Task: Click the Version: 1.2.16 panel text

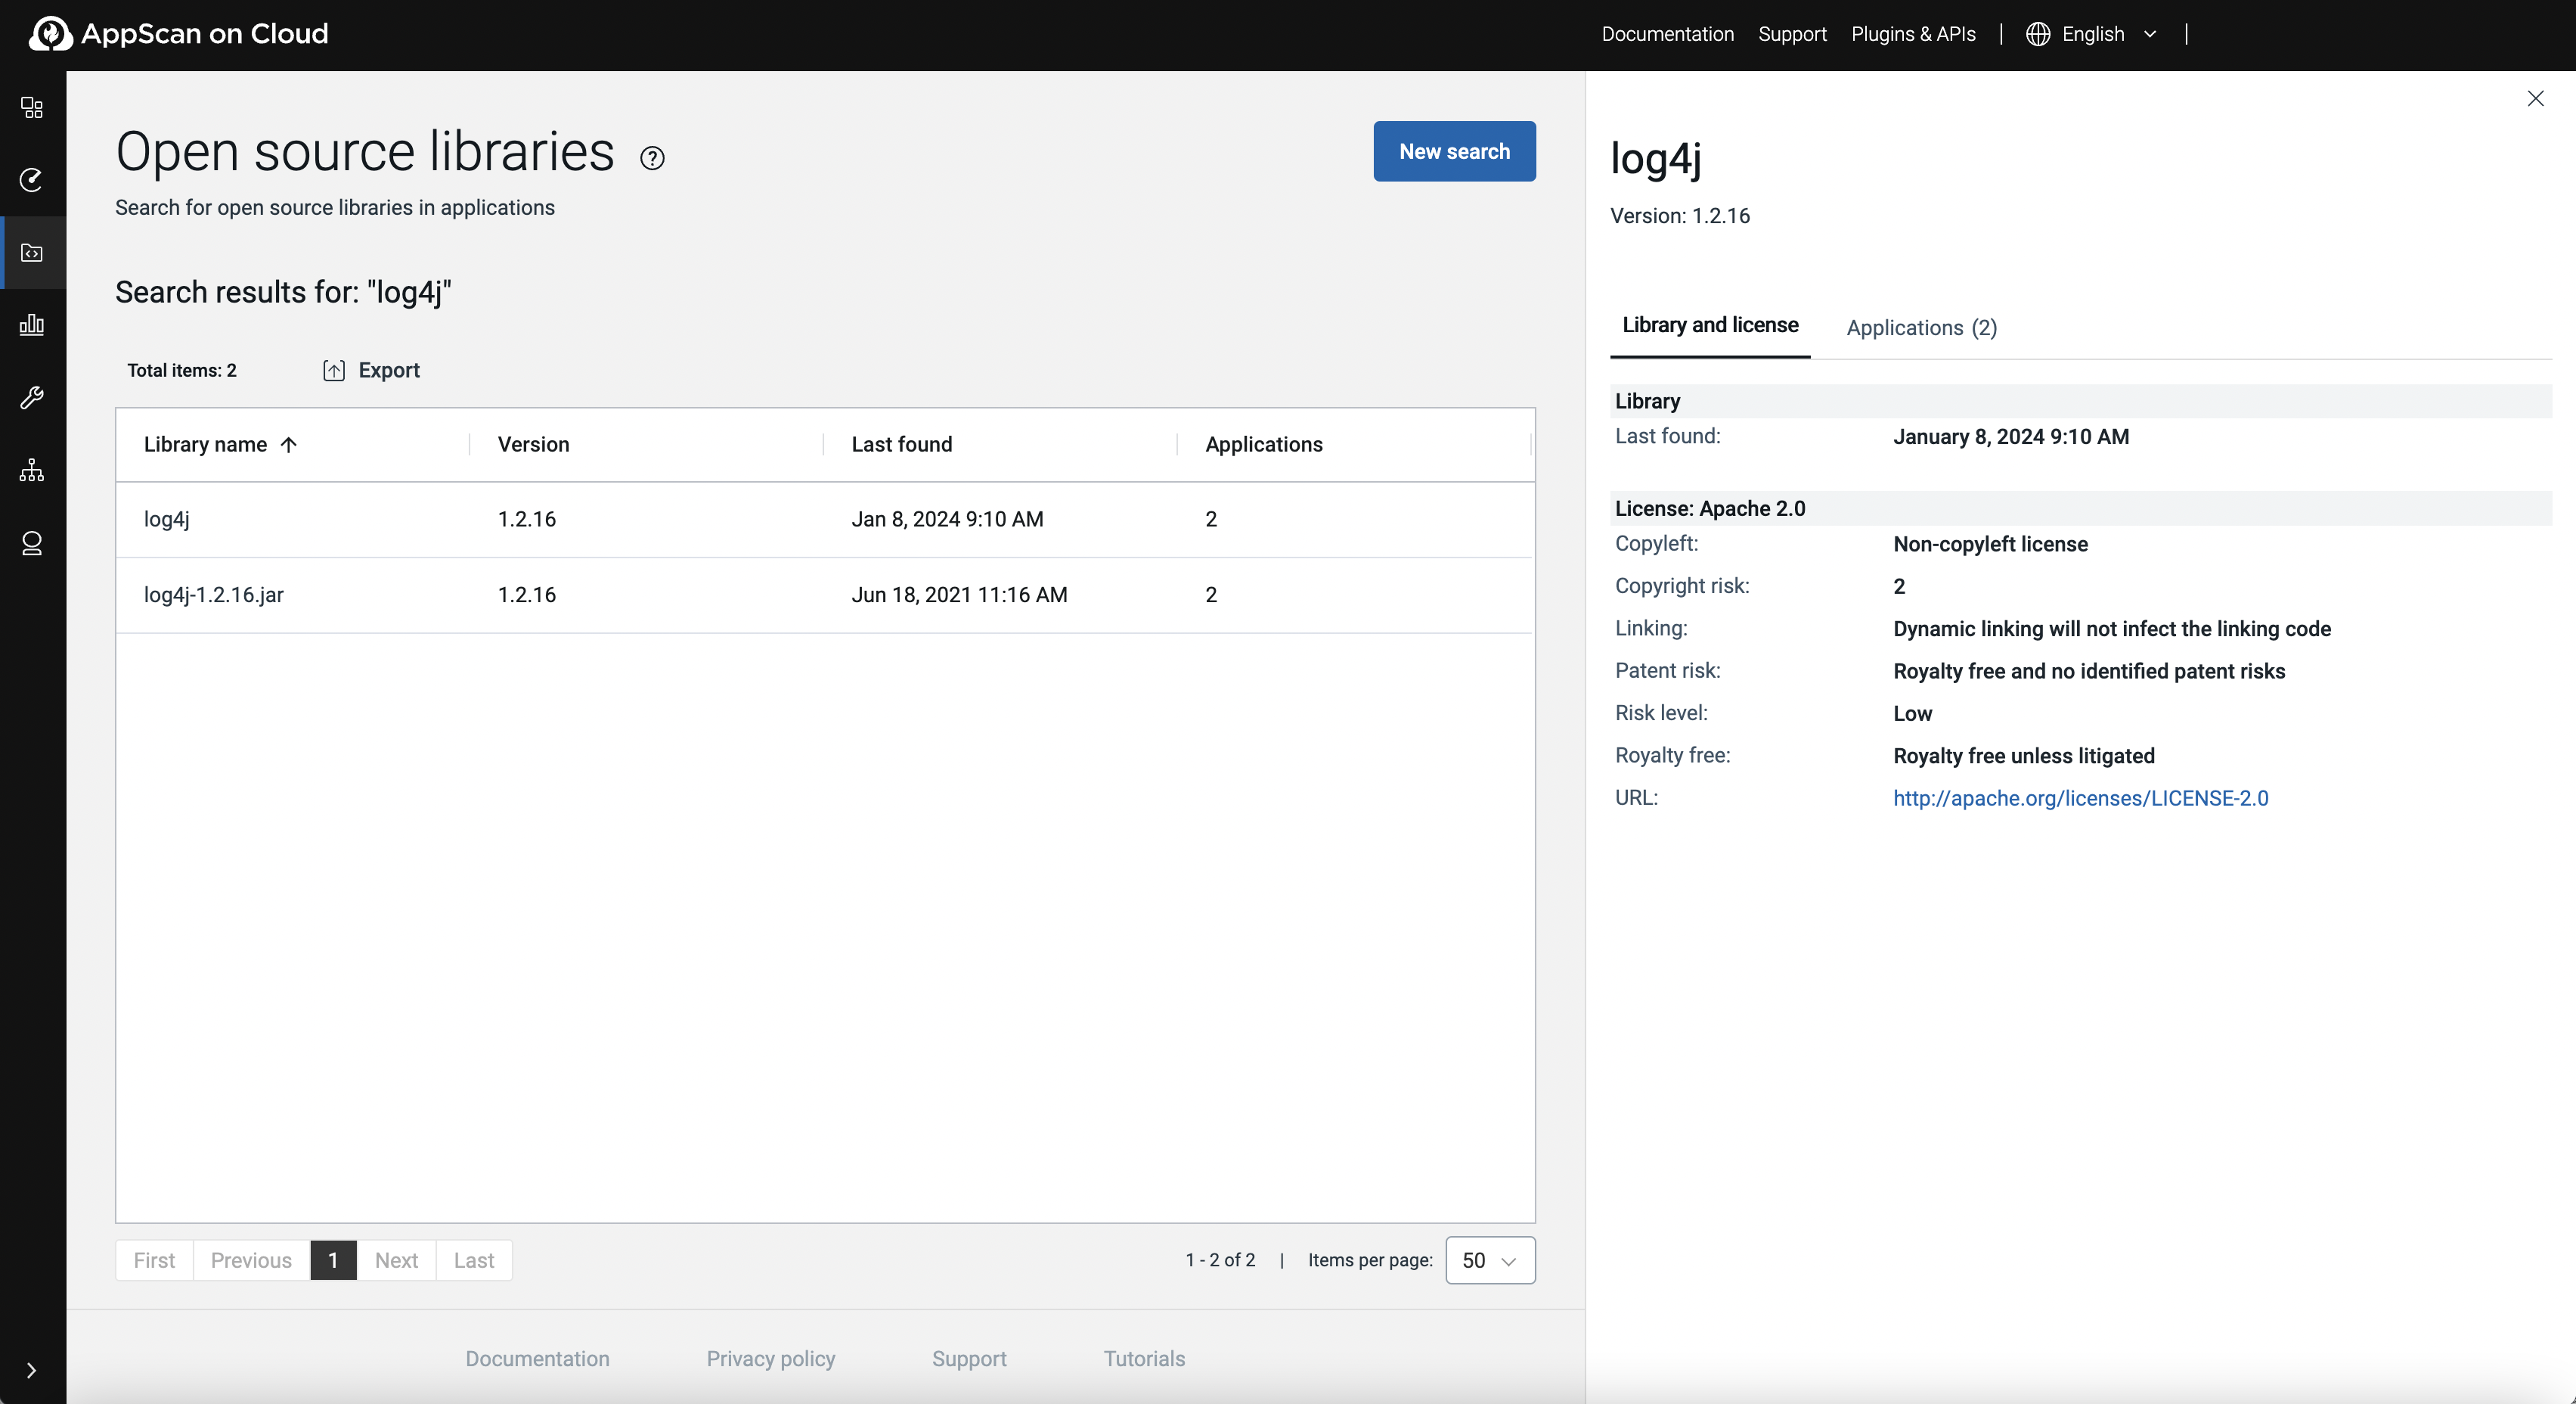Action: (1680, 215)
